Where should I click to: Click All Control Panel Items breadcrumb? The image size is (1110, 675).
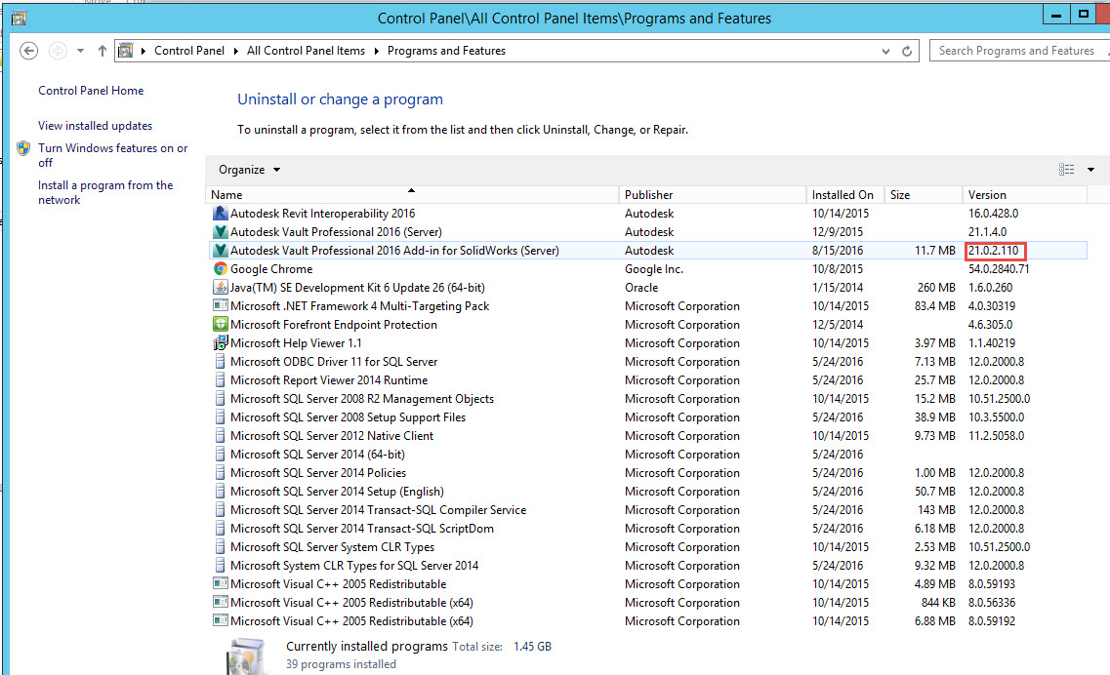(306, 51)
